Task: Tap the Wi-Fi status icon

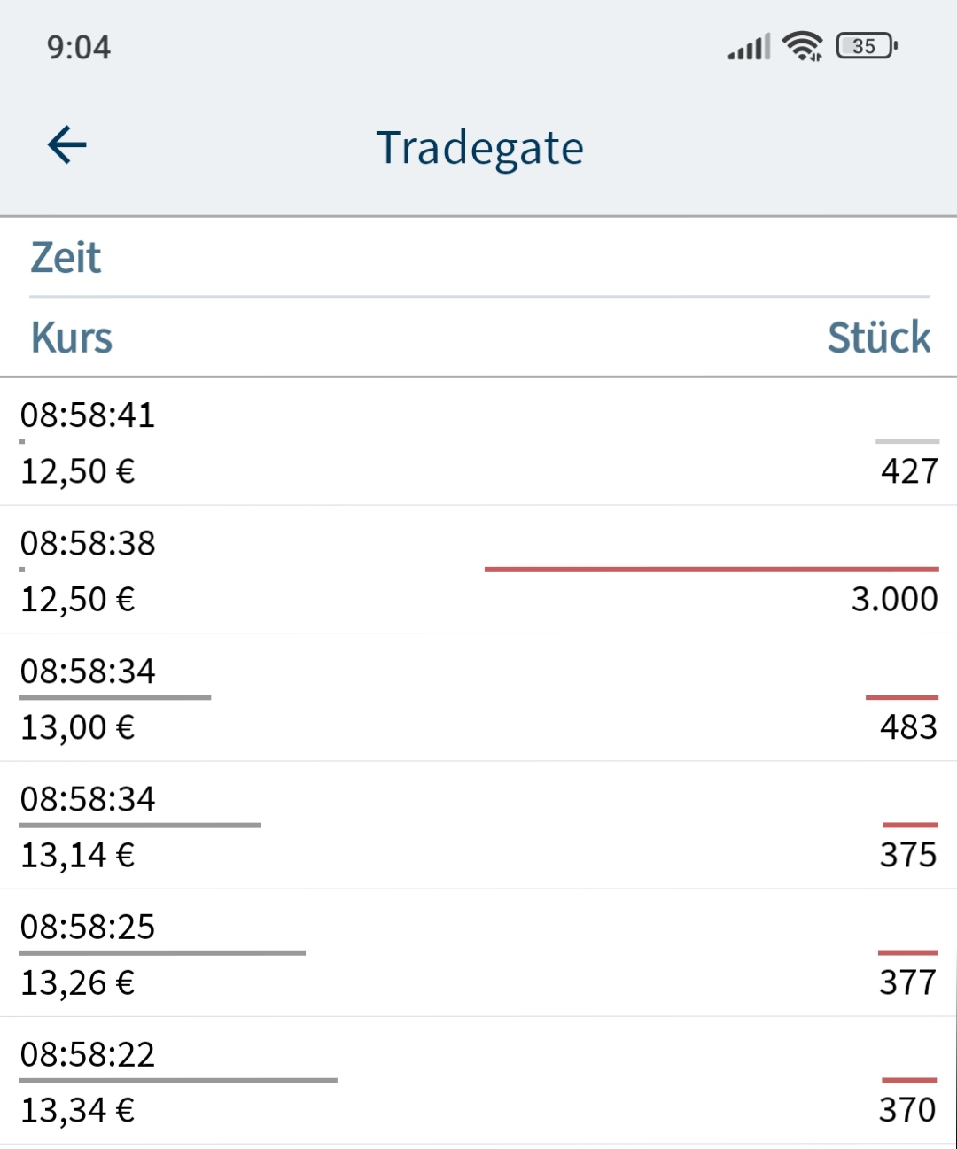Action: (803, 45)
